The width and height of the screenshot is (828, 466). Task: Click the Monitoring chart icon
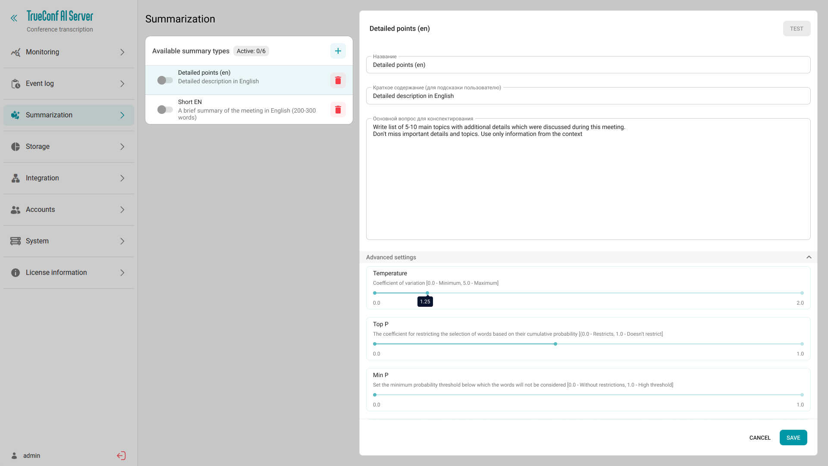[16, 52]
